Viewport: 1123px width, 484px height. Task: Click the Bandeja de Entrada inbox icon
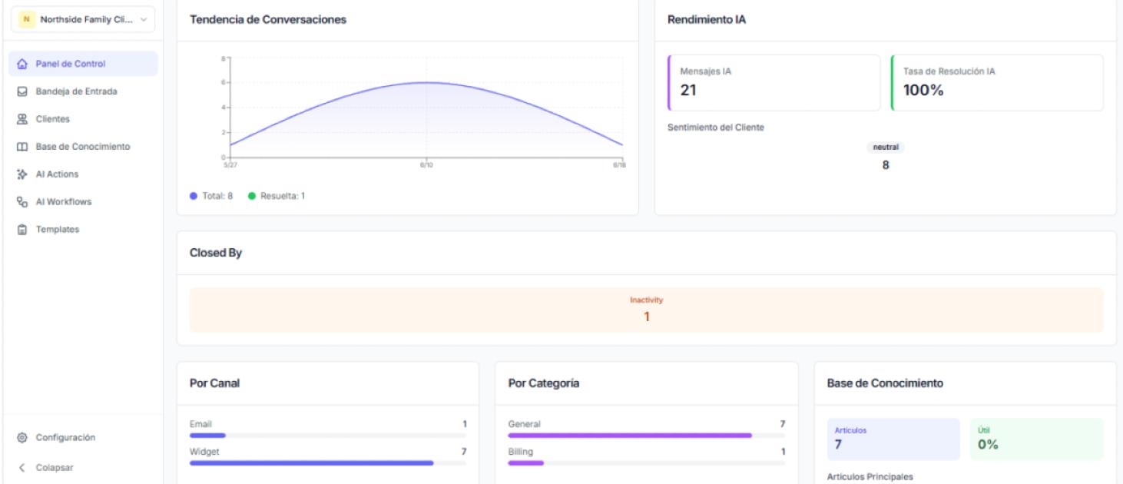pyautogui.click(x=22, y=91)
